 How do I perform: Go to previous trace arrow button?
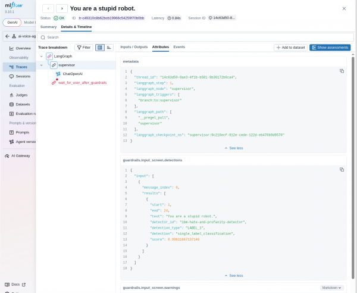(48, 9)
